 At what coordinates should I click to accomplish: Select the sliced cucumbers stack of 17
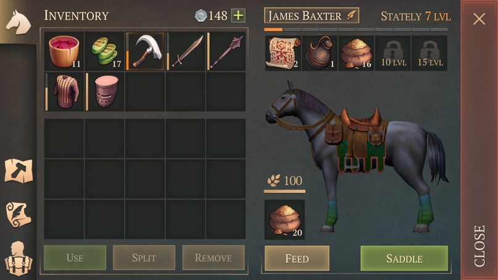(x=104, y=51)
